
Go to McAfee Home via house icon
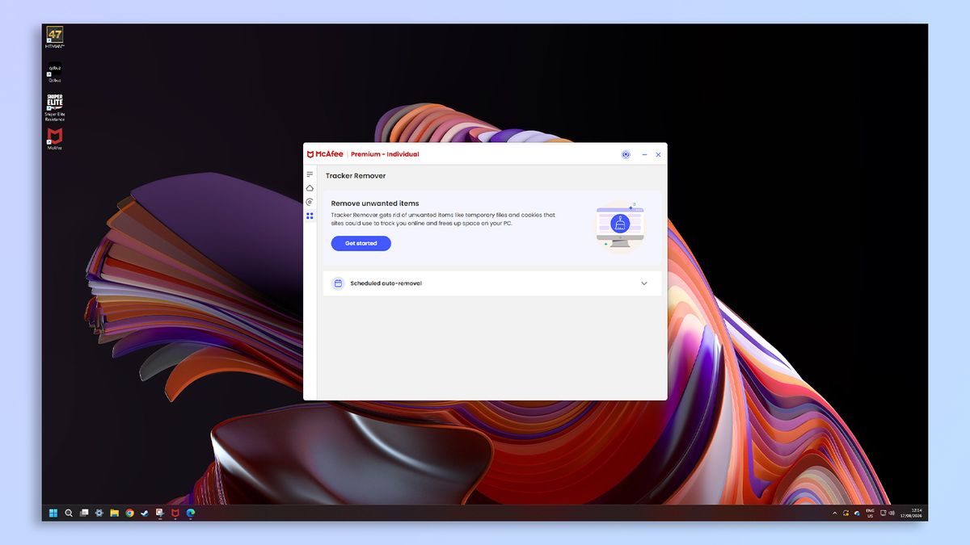point(310,188)
